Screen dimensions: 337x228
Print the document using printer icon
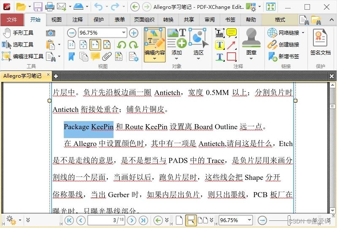click(x=50, y=7)
